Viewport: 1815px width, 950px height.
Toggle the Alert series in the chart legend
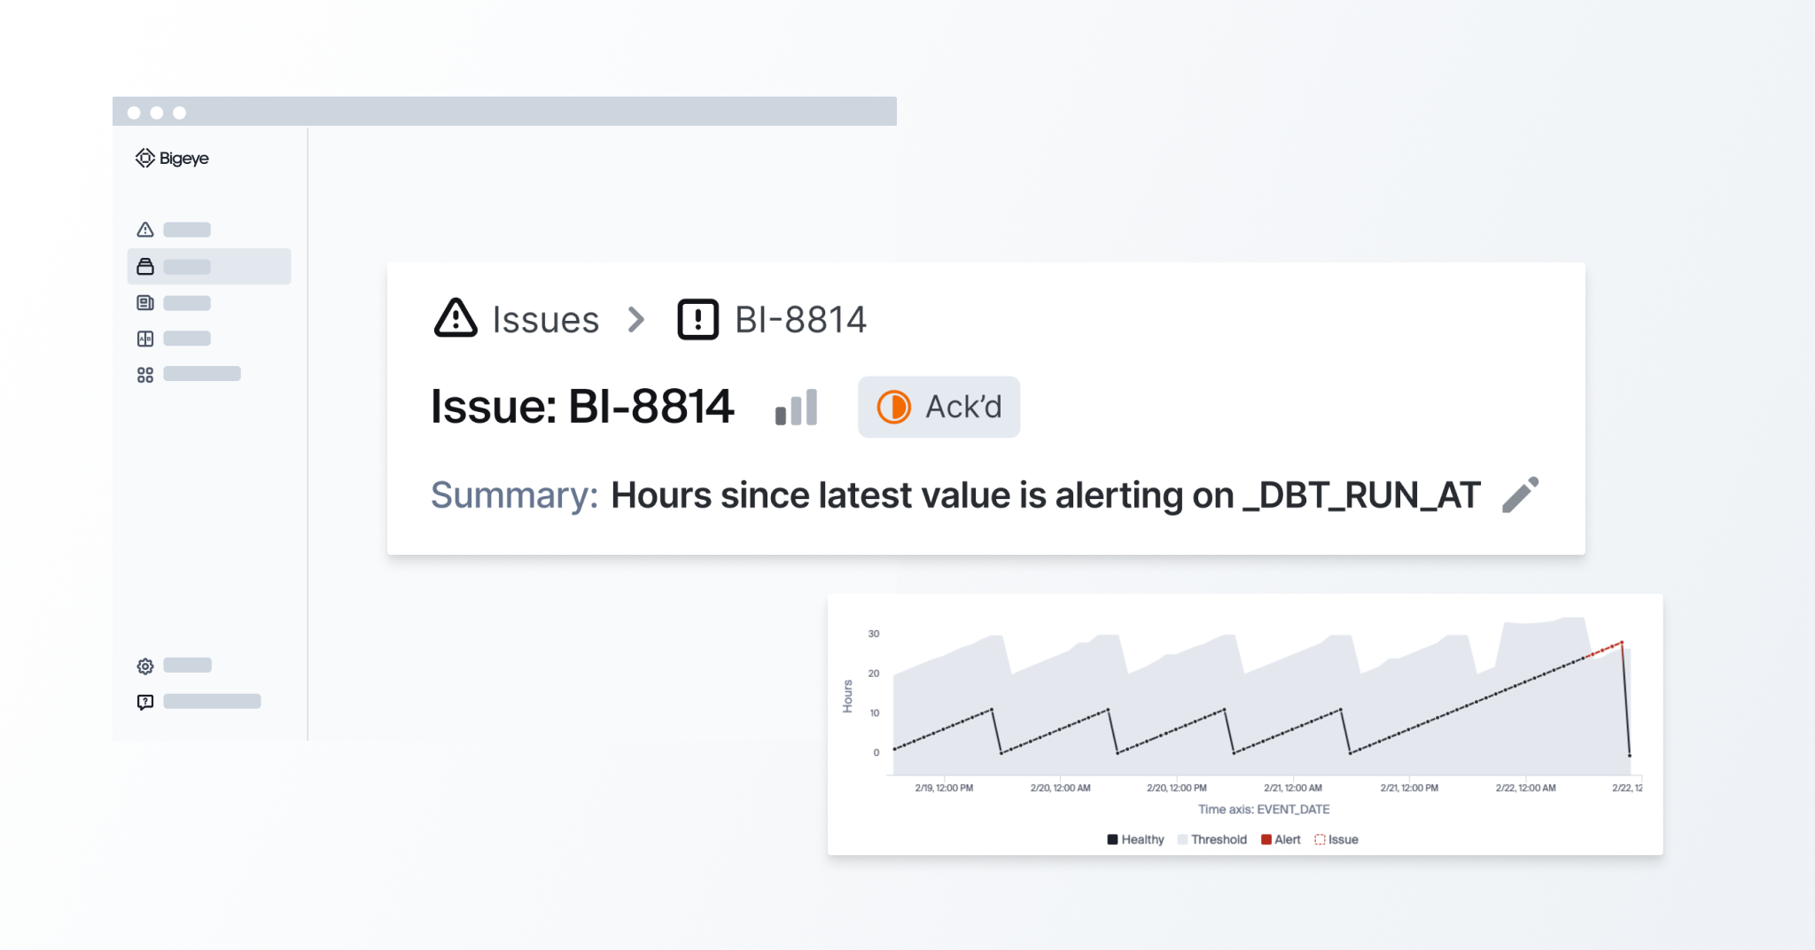tap(1281, 839)
